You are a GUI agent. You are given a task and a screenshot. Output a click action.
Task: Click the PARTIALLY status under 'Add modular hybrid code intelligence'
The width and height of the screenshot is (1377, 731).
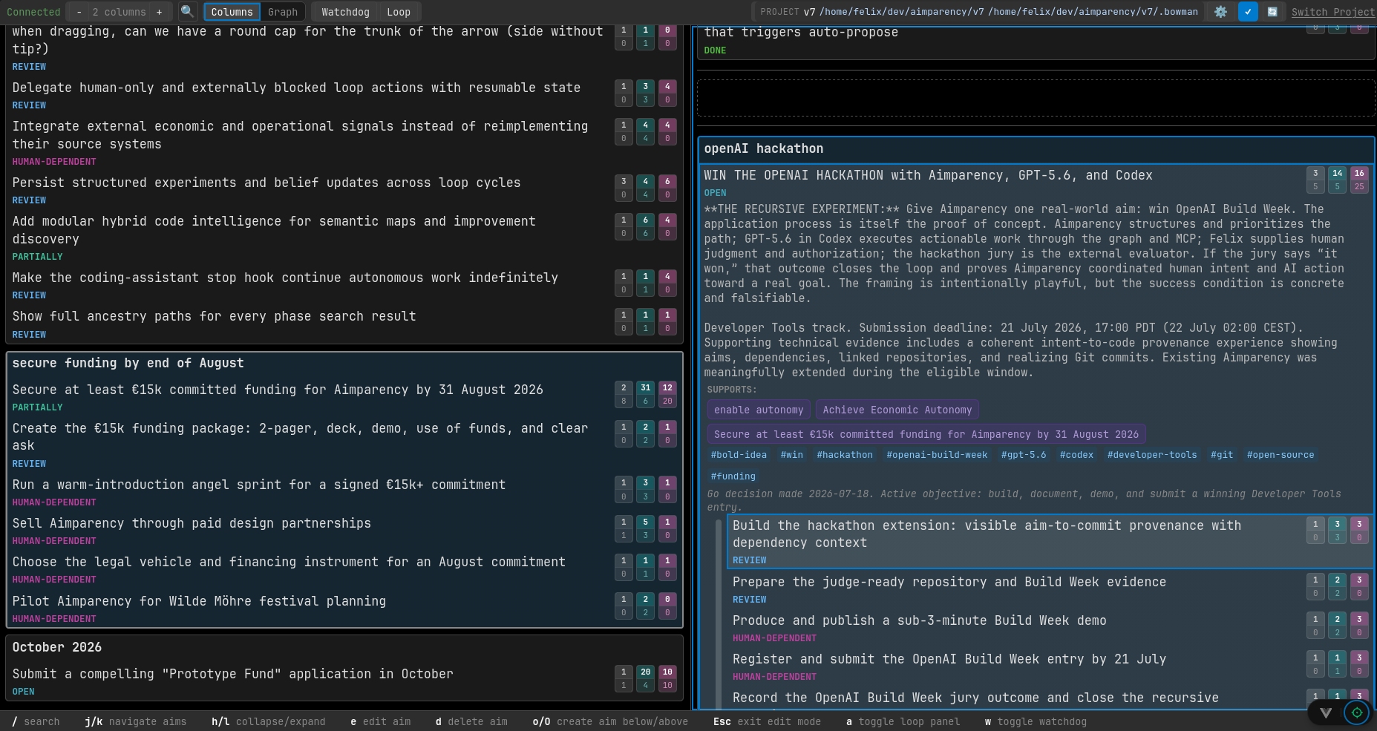click(x=38, y=257)
